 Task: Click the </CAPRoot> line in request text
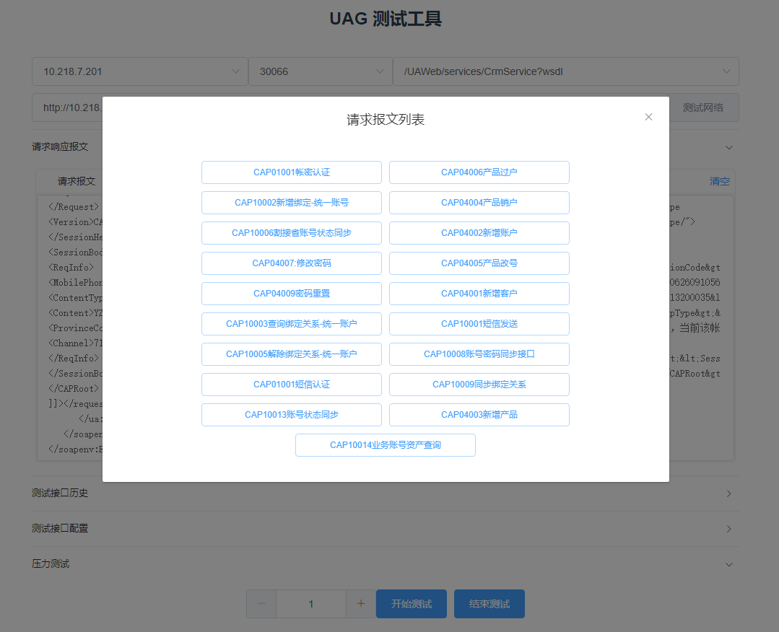click(x=73, y=389)
